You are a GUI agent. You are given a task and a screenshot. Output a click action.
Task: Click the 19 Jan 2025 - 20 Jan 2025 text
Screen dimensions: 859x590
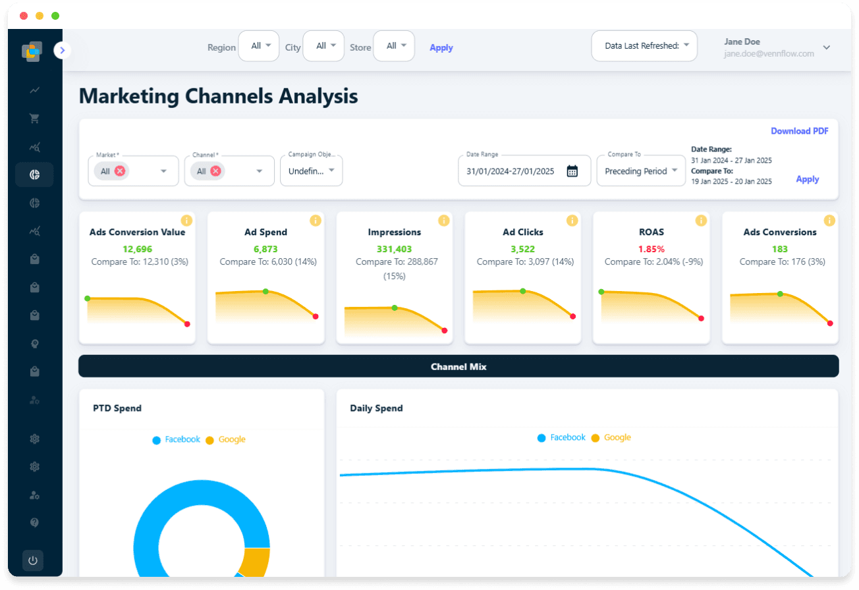click(x=731, y=181)
